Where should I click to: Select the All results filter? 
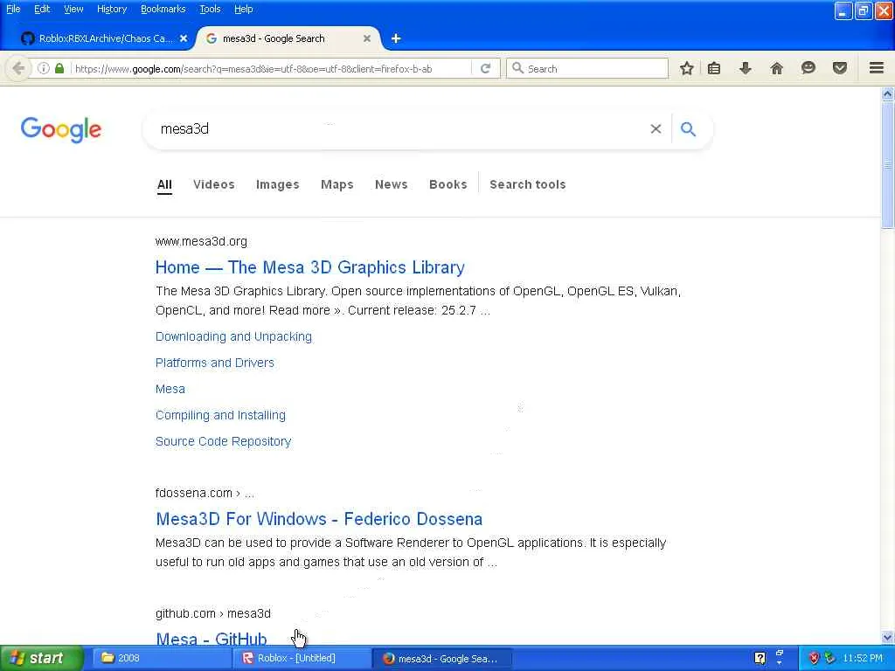[164, 184]
